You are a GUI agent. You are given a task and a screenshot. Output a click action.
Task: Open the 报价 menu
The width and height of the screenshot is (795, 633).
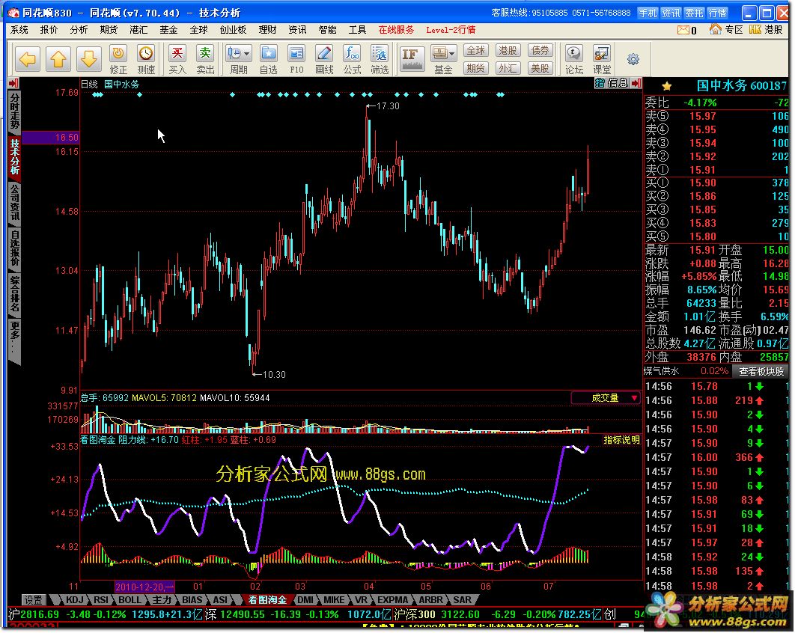coord(49,30)
